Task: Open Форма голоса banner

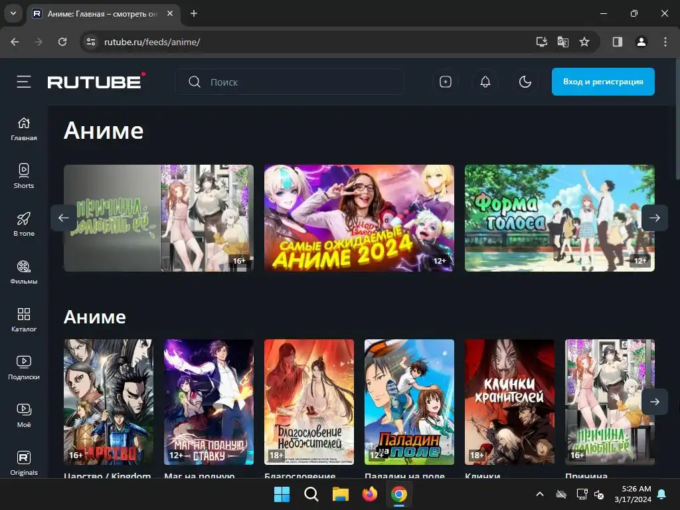Action: coord(559,218)
